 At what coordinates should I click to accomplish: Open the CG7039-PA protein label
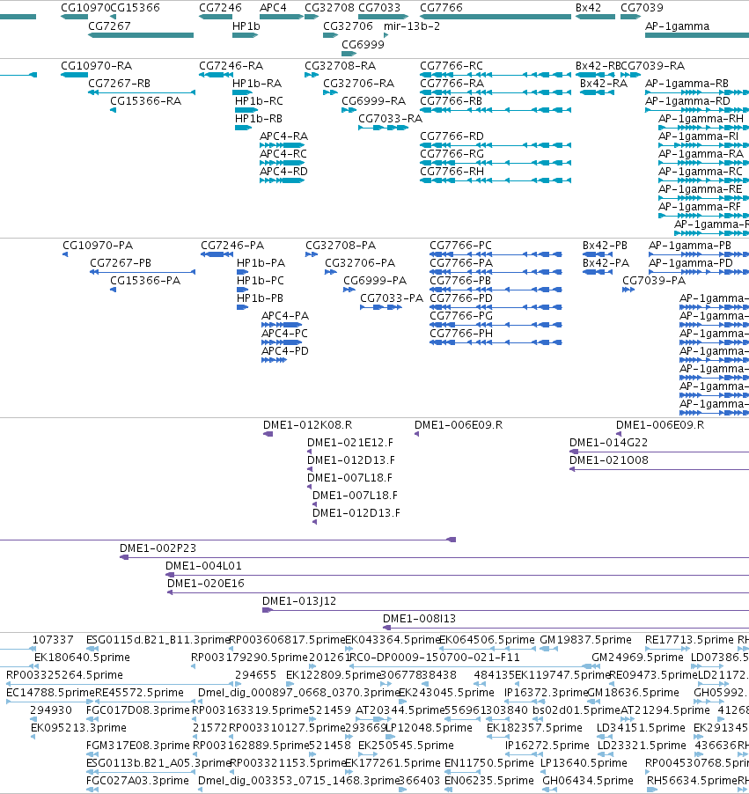point(654,281)
